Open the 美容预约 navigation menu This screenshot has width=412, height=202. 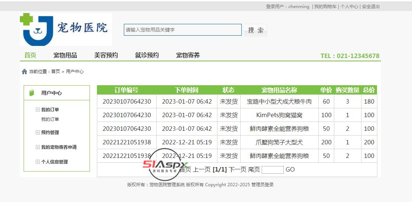(x=106, y=55)
